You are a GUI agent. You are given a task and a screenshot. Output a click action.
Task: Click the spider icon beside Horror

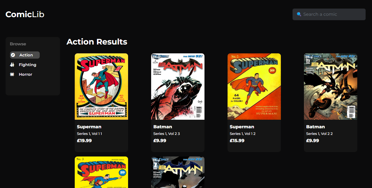click(x=12, y=74)
